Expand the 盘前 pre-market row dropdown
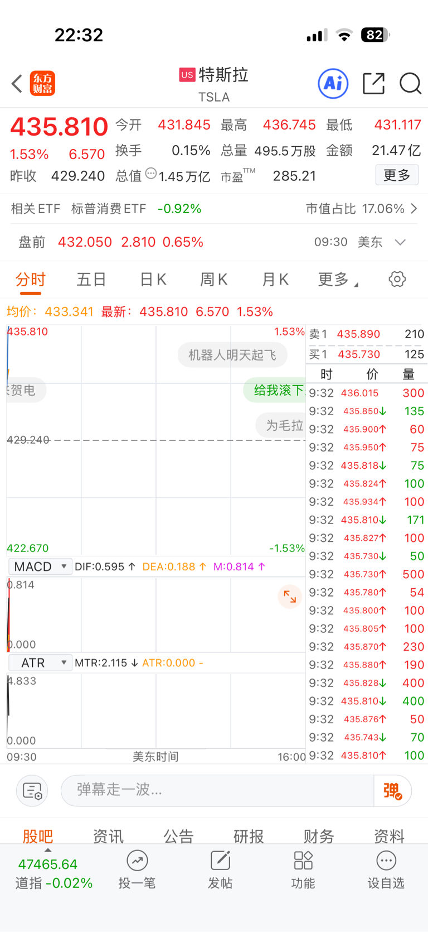The width and height of the screenshot is (428, 932). point(400,242)
